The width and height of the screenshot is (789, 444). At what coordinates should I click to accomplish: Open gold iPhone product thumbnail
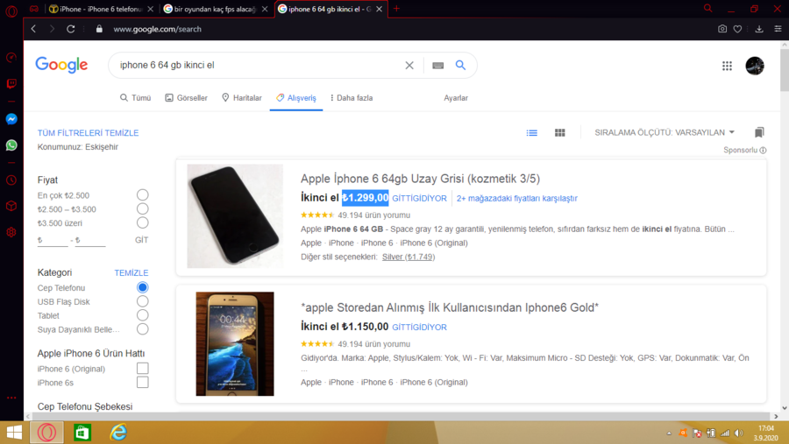click(x=235, y=344)
